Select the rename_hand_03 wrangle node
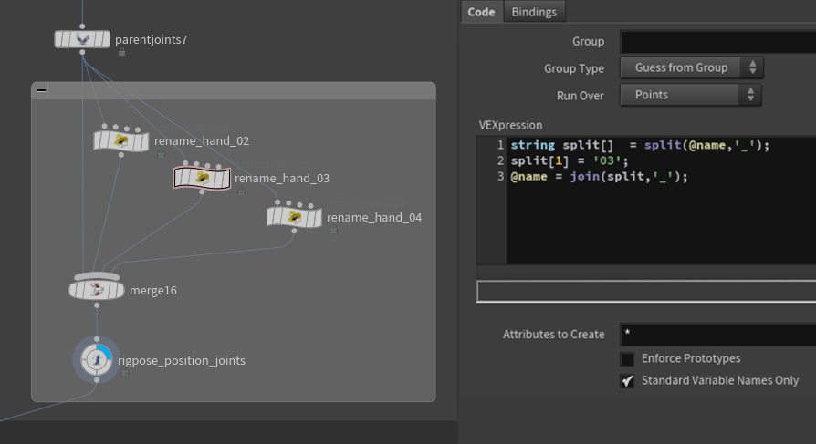The width and height of the screenshot is (816, 444). pos(202,178)
